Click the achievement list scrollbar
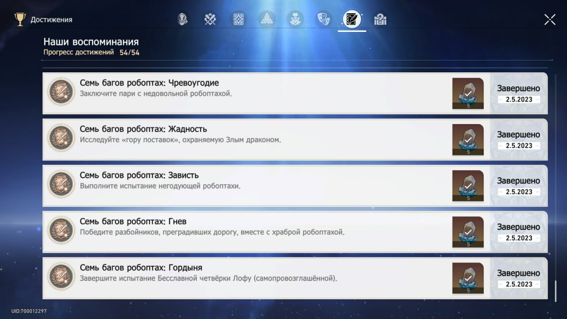 (x=555, y=290)
